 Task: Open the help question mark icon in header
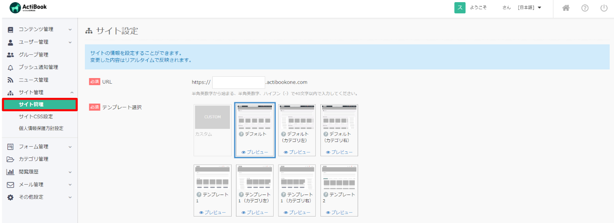click(585, 8)
